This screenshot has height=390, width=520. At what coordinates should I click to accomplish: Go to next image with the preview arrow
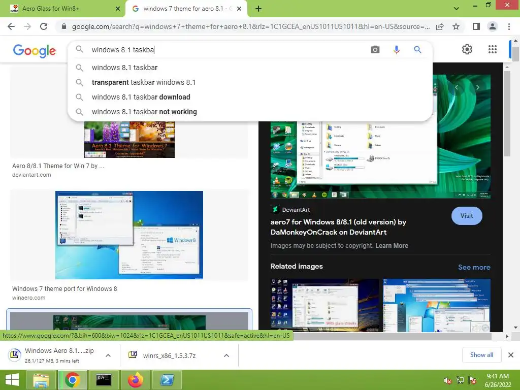click(x=477, y=87)
